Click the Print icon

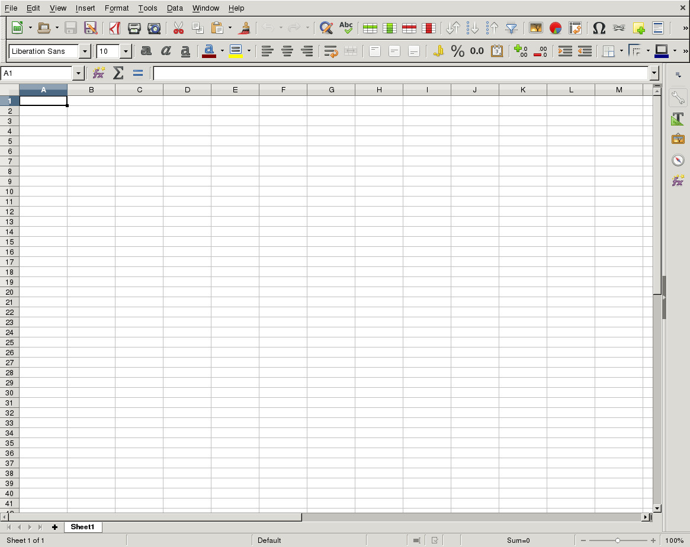pos(134,28)
